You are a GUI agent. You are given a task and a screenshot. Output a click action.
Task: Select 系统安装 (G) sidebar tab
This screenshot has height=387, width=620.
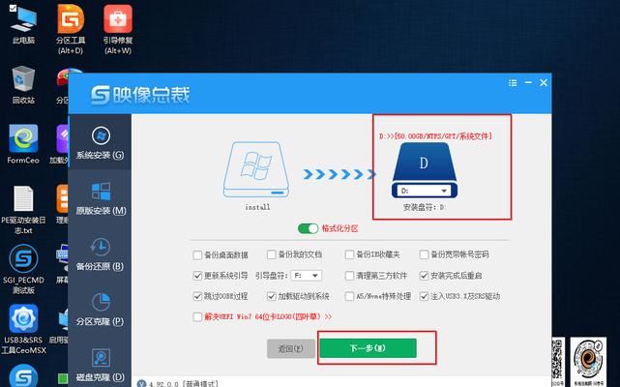100,142
